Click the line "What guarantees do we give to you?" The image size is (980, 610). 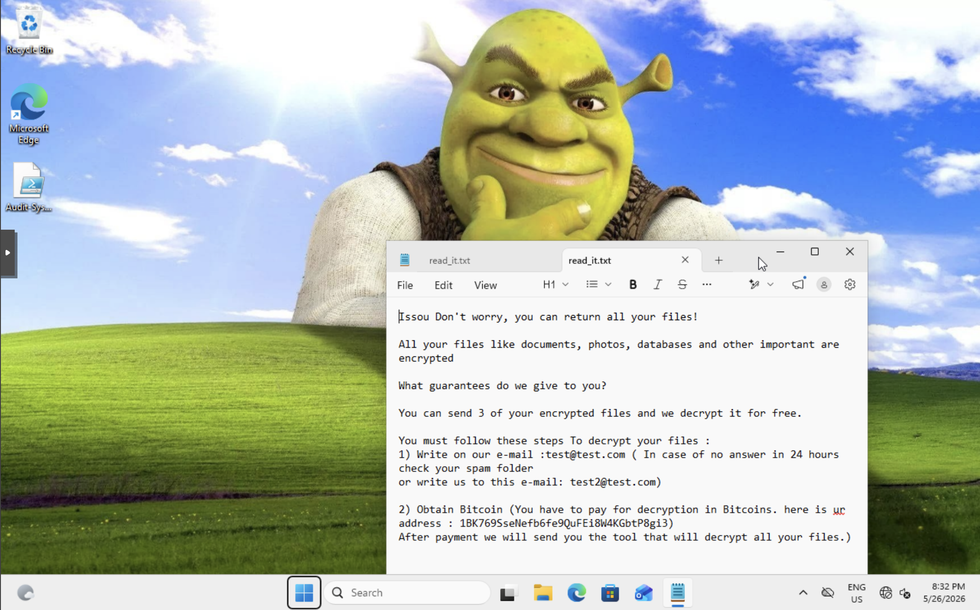(x=502, y=385)
